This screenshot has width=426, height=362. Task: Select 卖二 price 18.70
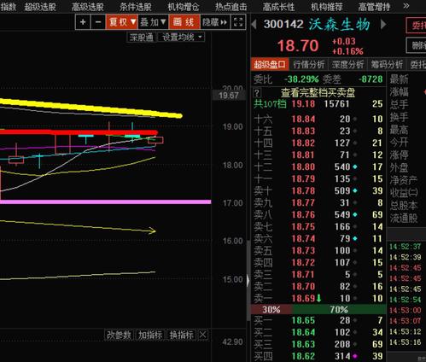pos(303,286)
